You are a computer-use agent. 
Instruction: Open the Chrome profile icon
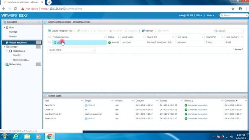[240, 9]
